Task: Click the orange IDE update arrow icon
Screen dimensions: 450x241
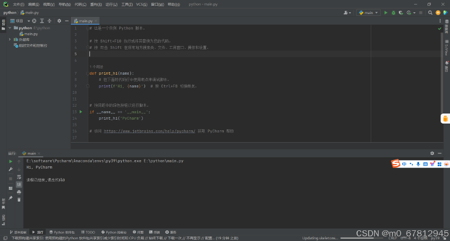Action: click(x=438, y=12)
